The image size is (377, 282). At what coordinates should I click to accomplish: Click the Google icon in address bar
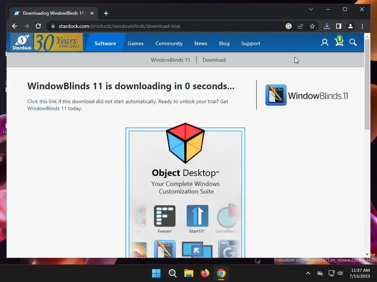pos(289,26)
